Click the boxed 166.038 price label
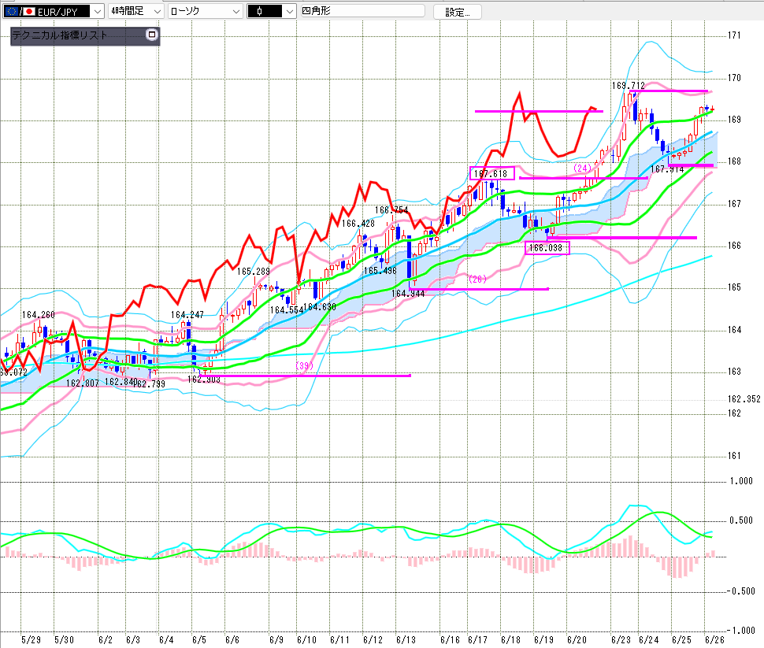The height and width of the screenshot is (648, 764). (x=547, y=247)
